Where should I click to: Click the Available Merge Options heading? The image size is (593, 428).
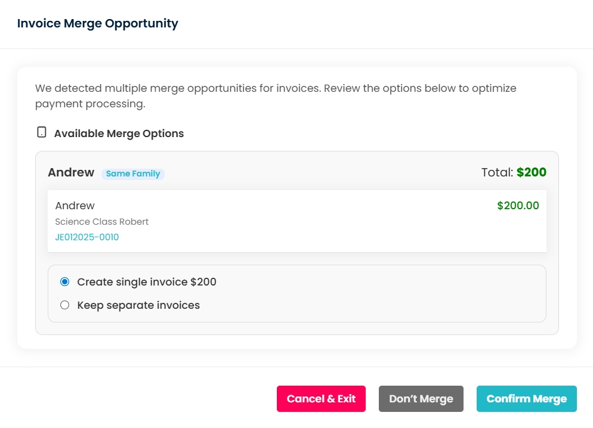pyautogui.click(x=119, y=134)
